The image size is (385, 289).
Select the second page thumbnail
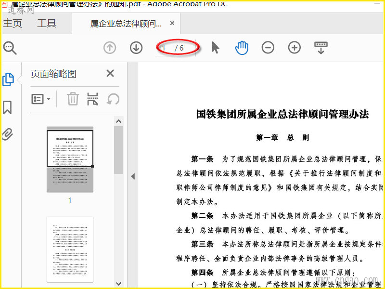click(x=70, y=249)
